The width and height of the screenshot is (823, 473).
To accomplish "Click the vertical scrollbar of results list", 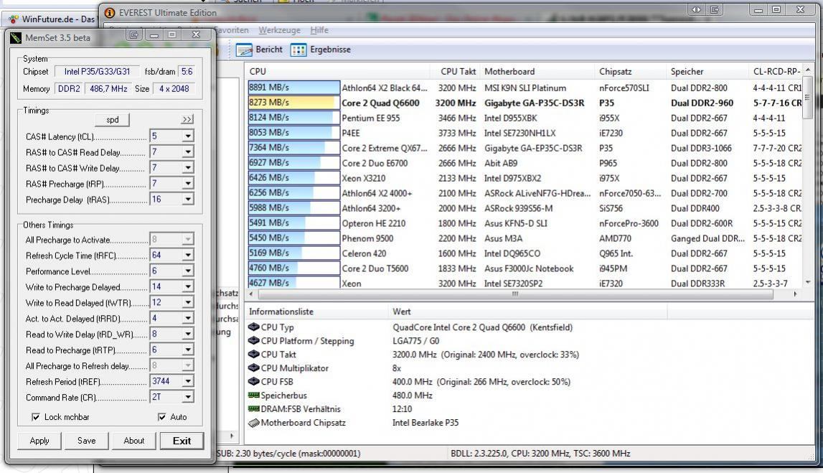I will (807, 97).
